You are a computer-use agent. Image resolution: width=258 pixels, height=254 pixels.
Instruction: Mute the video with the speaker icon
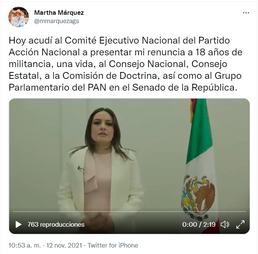click(x=225, y=224)
